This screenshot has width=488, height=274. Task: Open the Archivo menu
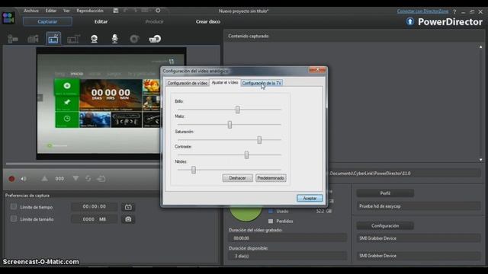(x=31, y=11)
